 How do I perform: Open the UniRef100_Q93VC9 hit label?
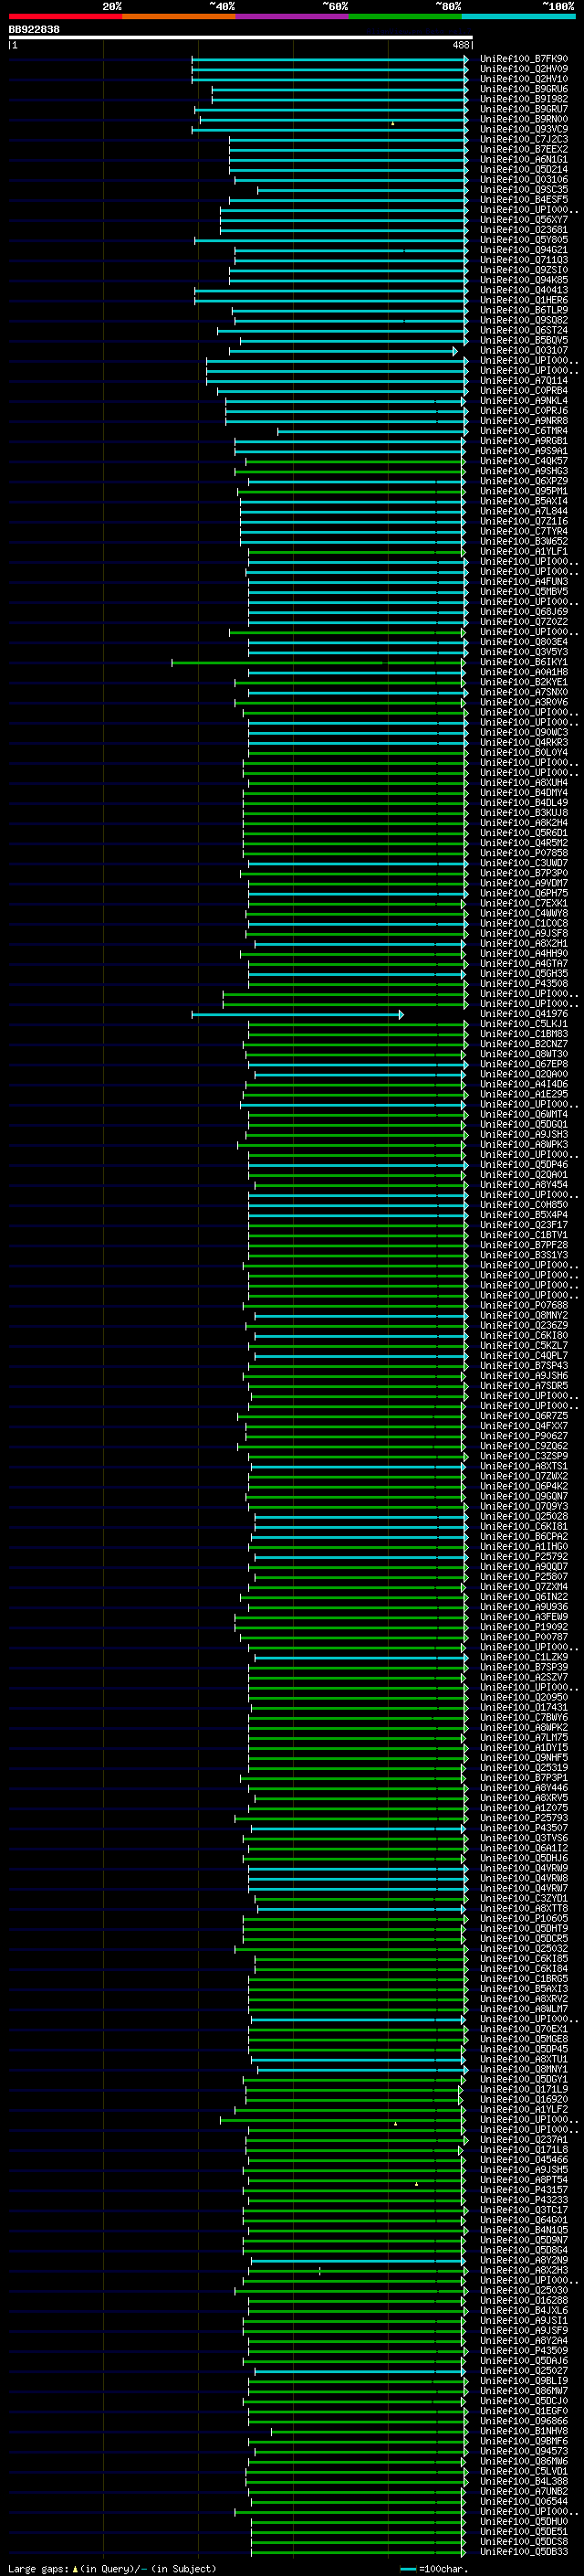click(524, 129)
